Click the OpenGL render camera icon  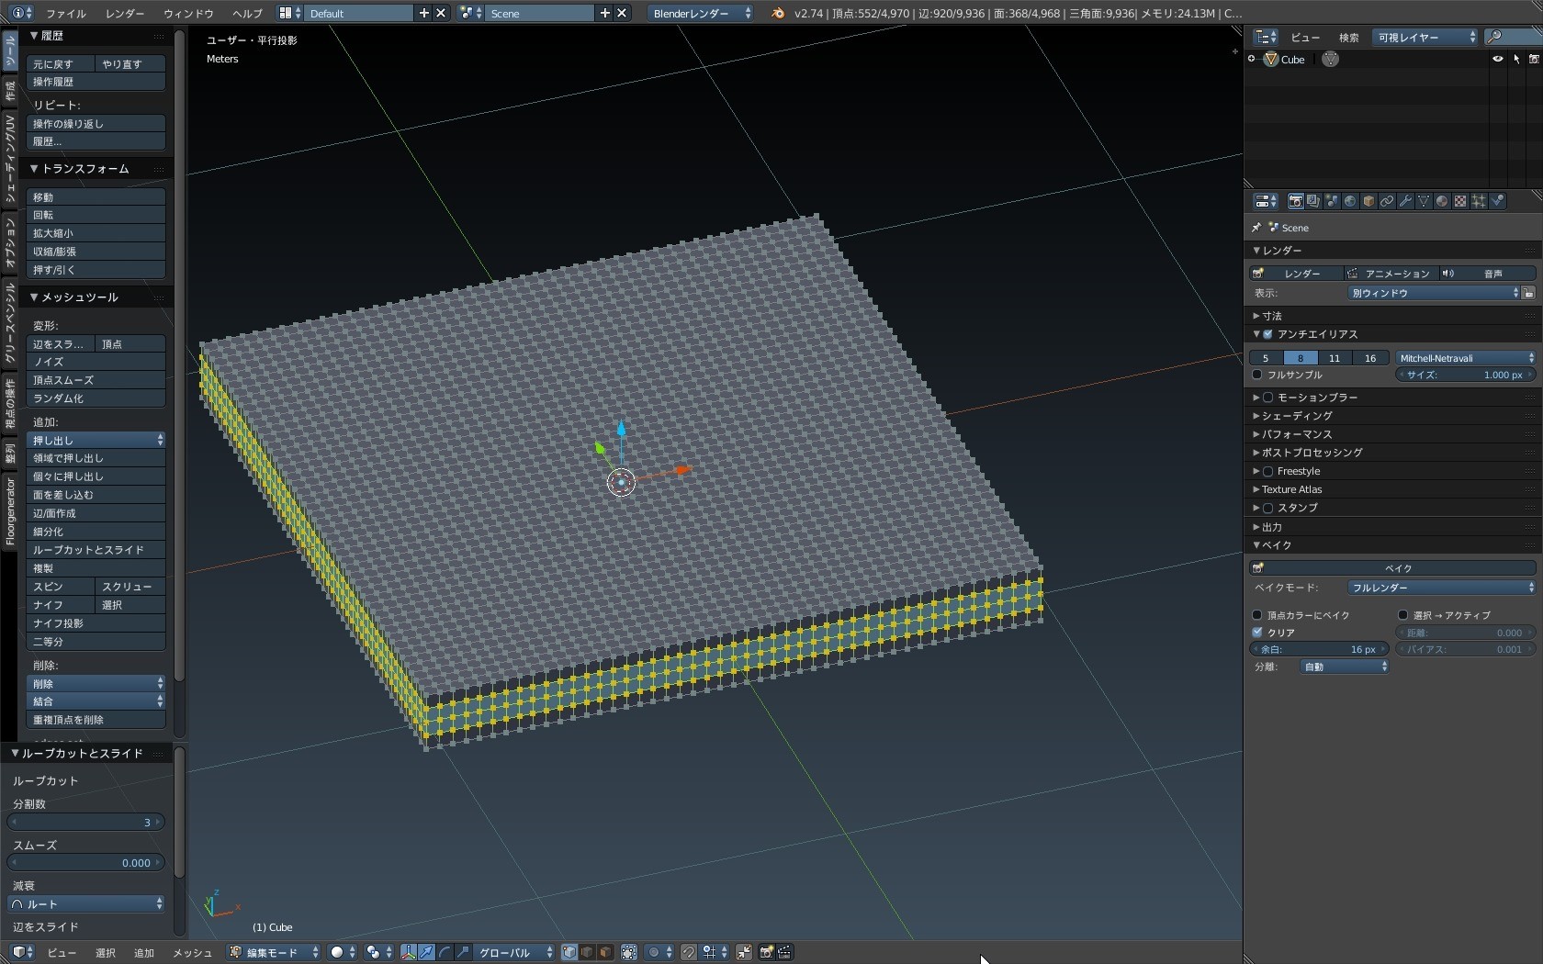coord(766,952)
